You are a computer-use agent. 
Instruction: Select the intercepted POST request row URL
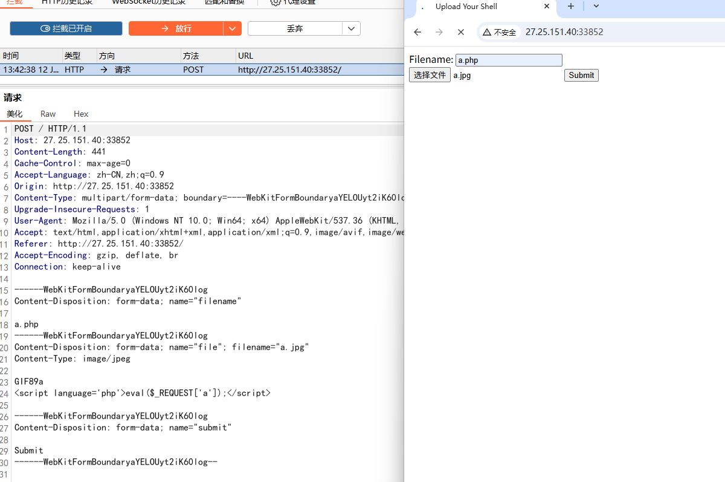[x=289, y=70]
